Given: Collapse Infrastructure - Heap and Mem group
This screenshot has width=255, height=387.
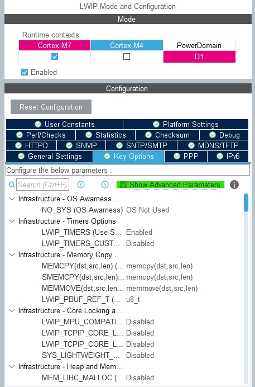Looking at the screenshot, I should (12, 366).
